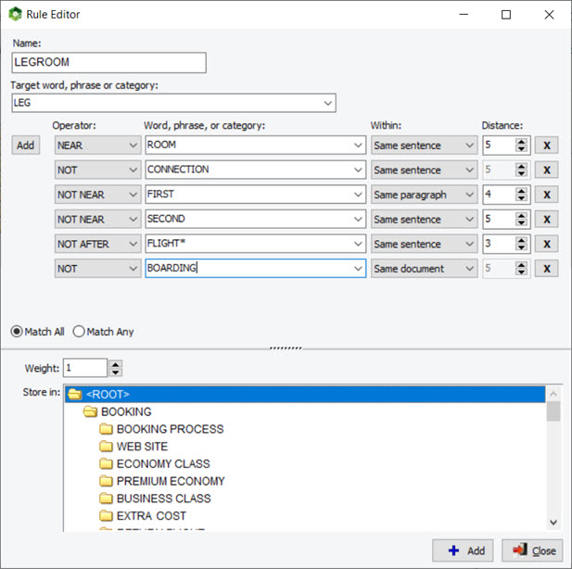572x569 pixels.
Task: Expand the Target word LEG combo box
Action: pos(327,103)
